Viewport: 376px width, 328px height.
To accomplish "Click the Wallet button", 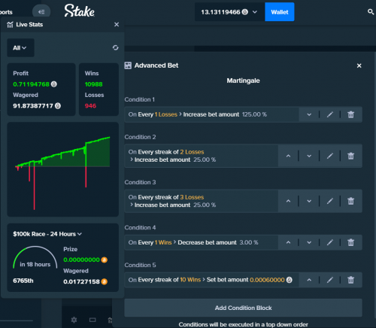I will [x=280, y=12].
